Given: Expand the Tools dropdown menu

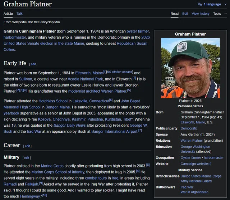Looking at the screenshot, I should (x=219, y=14).
